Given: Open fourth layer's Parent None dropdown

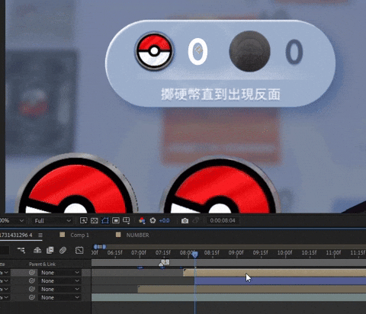Looking at the screenshot, I should (59, 297).
